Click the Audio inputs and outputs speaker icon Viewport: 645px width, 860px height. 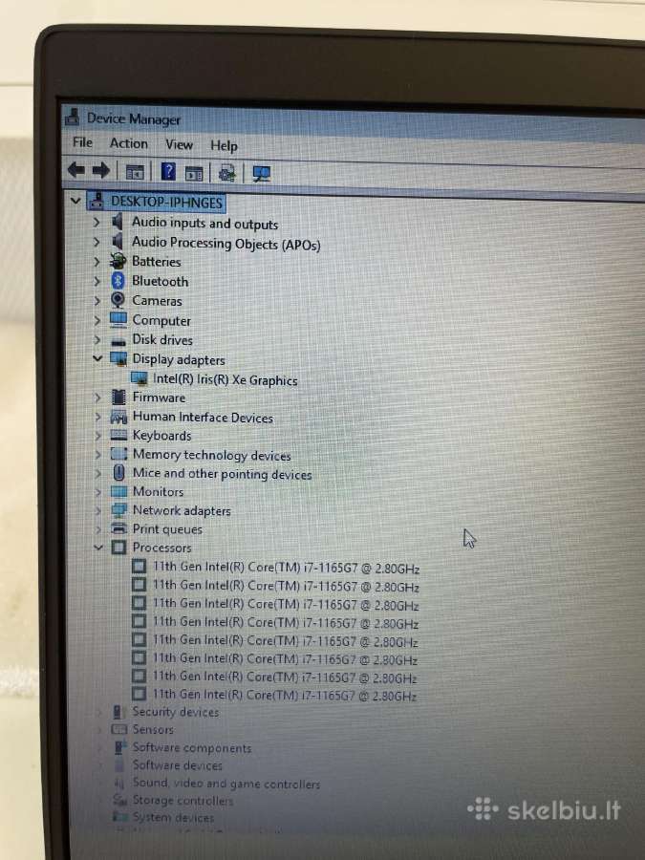pyautogui.click(x=118, y=222)
